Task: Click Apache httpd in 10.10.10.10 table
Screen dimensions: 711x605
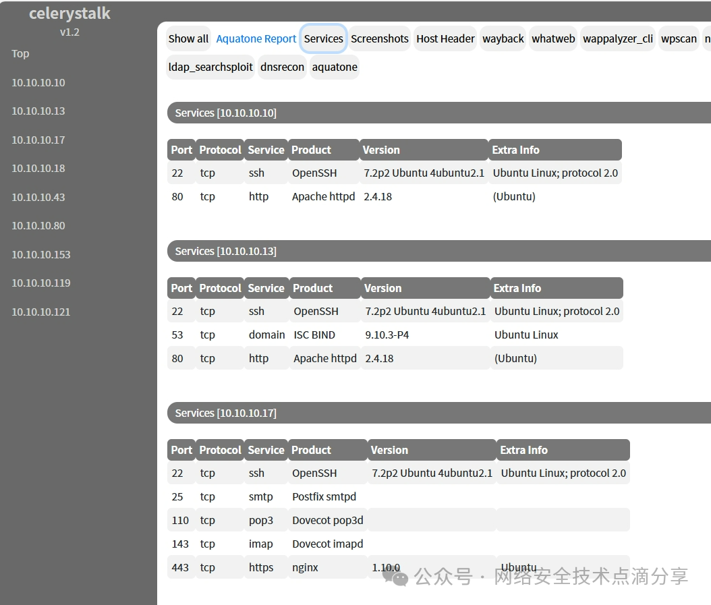Action: tap(323, 197)
